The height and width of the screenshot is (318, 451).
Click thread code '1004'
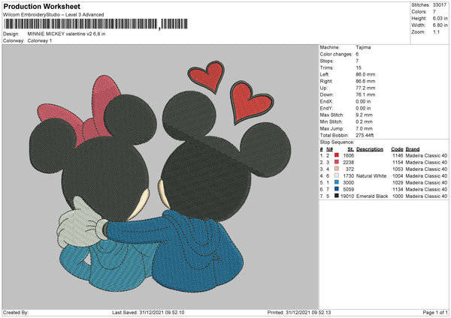(398, 176)
